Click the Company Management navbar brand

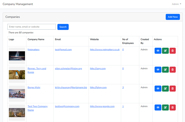pos(18,4)
